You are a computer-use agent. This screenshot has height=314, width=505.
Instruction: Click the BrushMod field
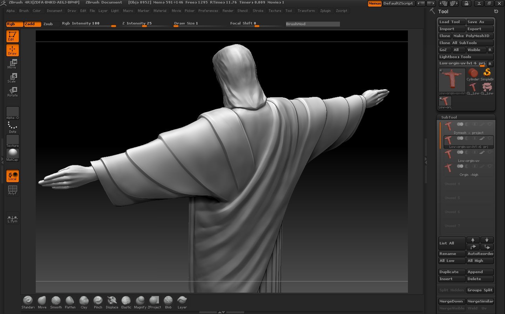[x=313, y=24]
